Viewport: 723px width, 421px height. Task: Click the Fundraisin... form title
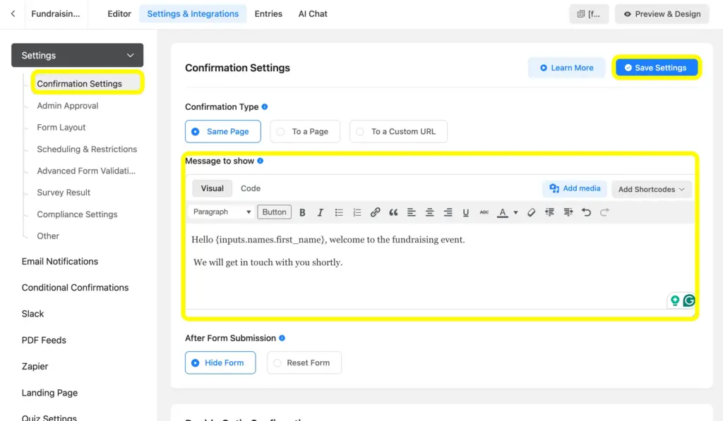(55, 14)
